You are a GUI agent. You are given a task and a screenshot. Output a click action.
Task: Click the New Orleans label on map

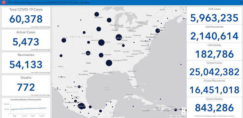pyautogui.click(x=108, y=73)
